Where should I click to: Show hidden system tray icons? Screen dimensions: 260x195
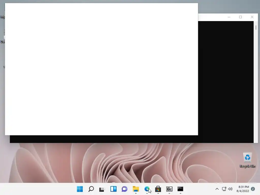tap(217, 189)
